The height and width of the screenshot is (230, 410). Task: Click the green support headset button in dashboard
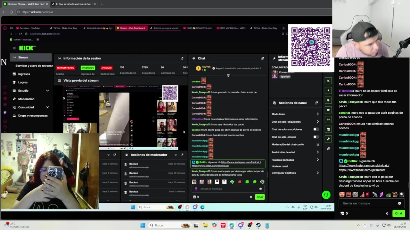(x=326, y=195)
